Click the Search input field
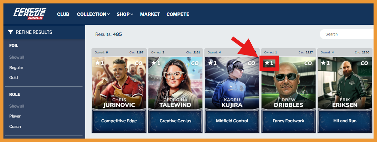The height and width of the screenshot is (142, 377). [347, 34]
